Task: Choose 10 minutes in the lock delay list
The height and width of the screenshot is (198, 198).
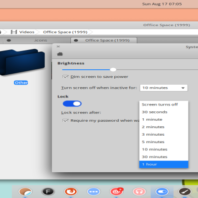Action: [x=164, y=149]
